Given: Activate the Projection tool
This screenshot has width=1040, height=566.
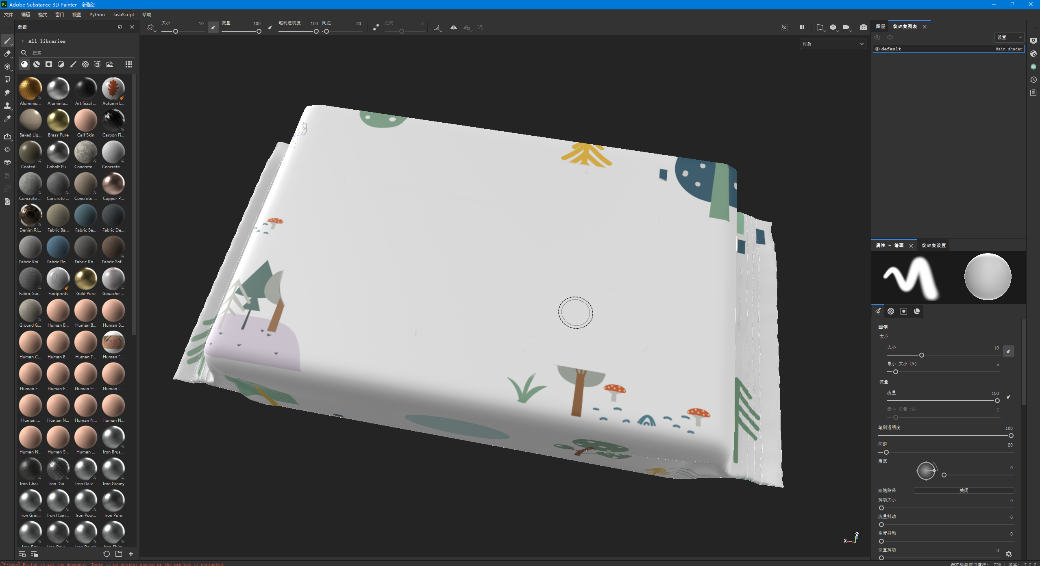Looking at the screenshot, I should pyautogui.click(x=7, y=67).
